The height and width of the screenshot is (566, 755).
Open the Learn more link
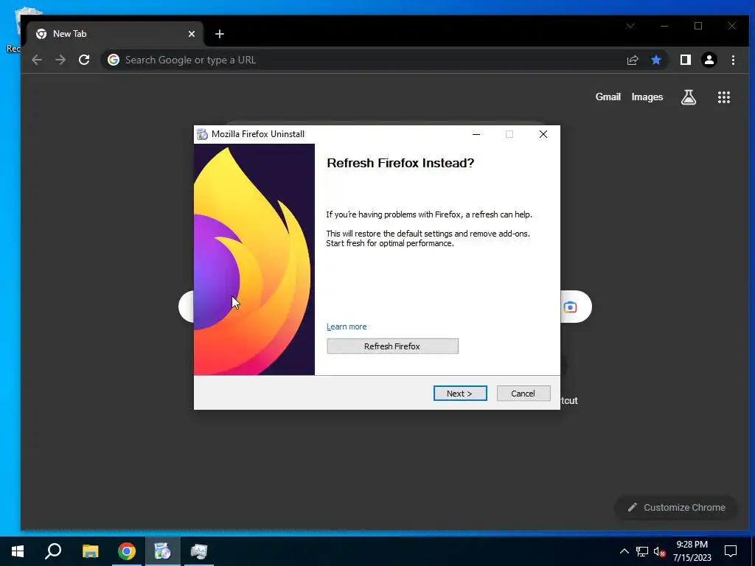(347, 326)
